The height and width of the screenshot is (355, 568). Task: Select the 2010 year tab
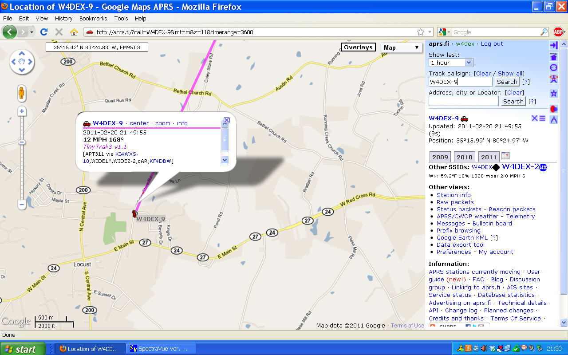click(464, 157)
